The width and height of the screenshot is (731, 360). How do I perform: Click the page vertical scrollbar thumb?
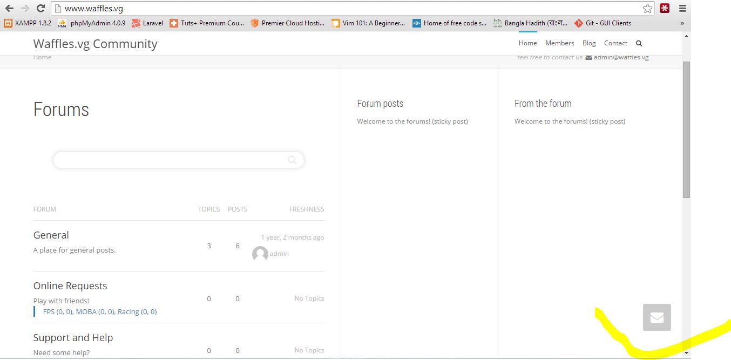point(686,130)
